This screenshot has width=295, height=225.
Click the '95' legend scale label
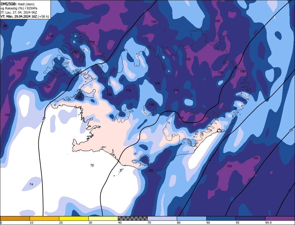click(237, 223)
